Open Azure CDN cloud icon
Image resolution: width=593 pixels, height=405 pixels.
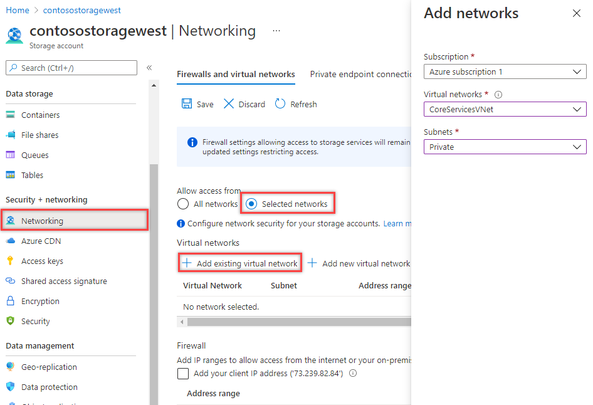(10, 241)
